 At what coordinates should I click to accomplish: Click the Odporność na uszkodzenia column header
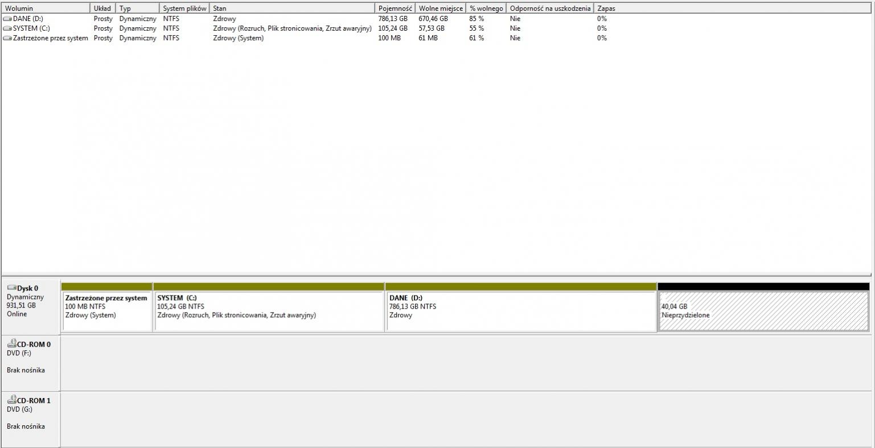[x=549, y=9]
